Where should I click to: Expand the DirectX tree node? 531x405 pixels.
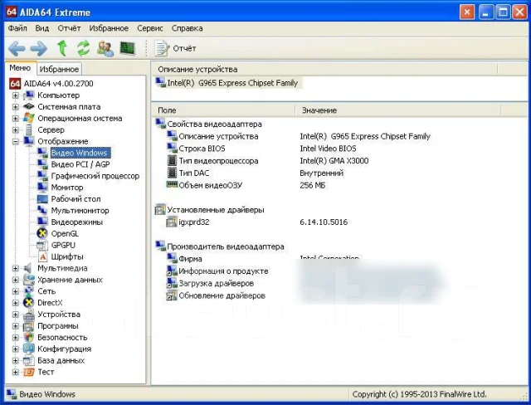(x=15, y=303)
